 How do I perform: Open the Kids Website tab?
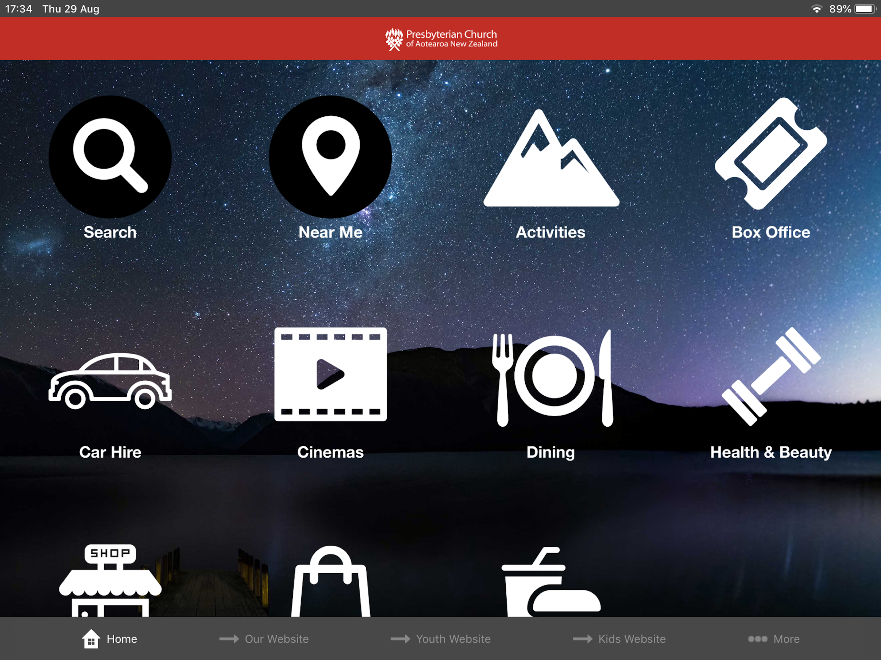click(x=619, y=639)
